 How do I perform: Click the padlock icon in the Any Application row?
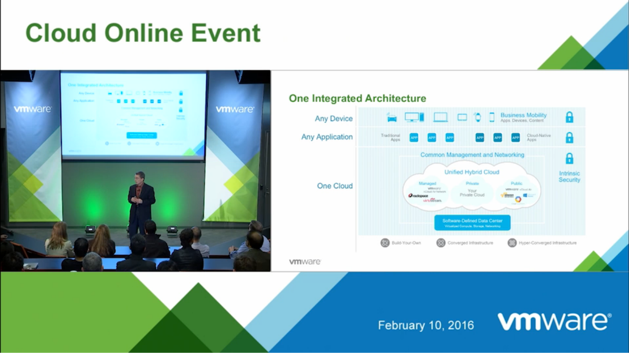(x=570, y=137)
